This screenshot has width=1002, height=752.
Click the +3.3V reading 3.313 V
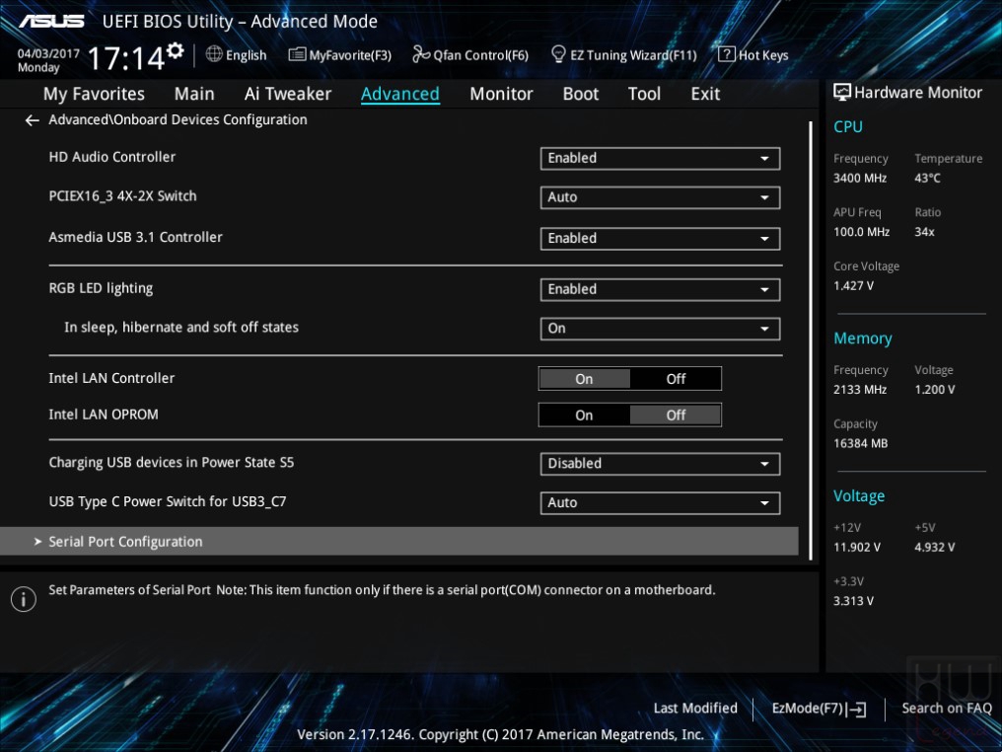[x=853, y=601]
